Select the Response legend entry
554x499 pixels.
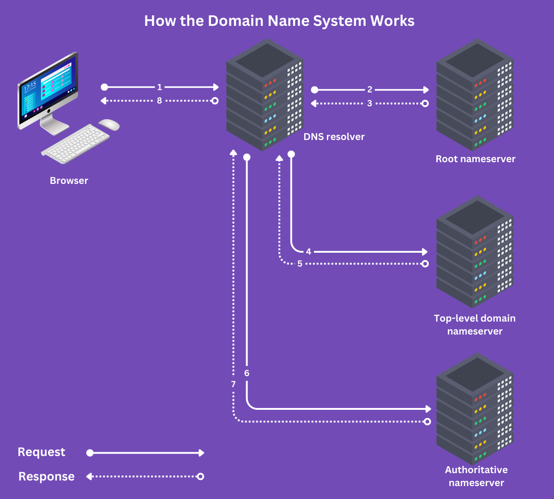pyautogui.click(x=46, y=476)
